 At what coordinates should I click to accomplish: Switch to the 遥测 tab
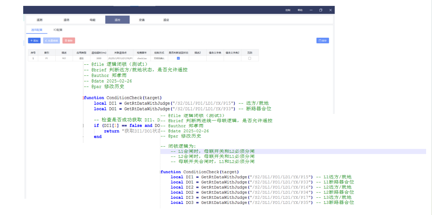[39, 20]
